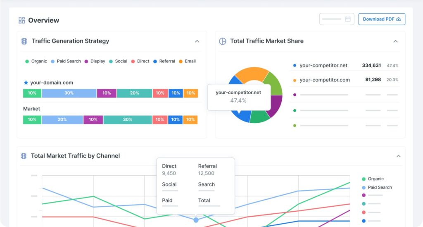The width and height of the screenshot is (423, 227).
Task: Toggle Paid Search in strategy legend
Action: point(66,61)
